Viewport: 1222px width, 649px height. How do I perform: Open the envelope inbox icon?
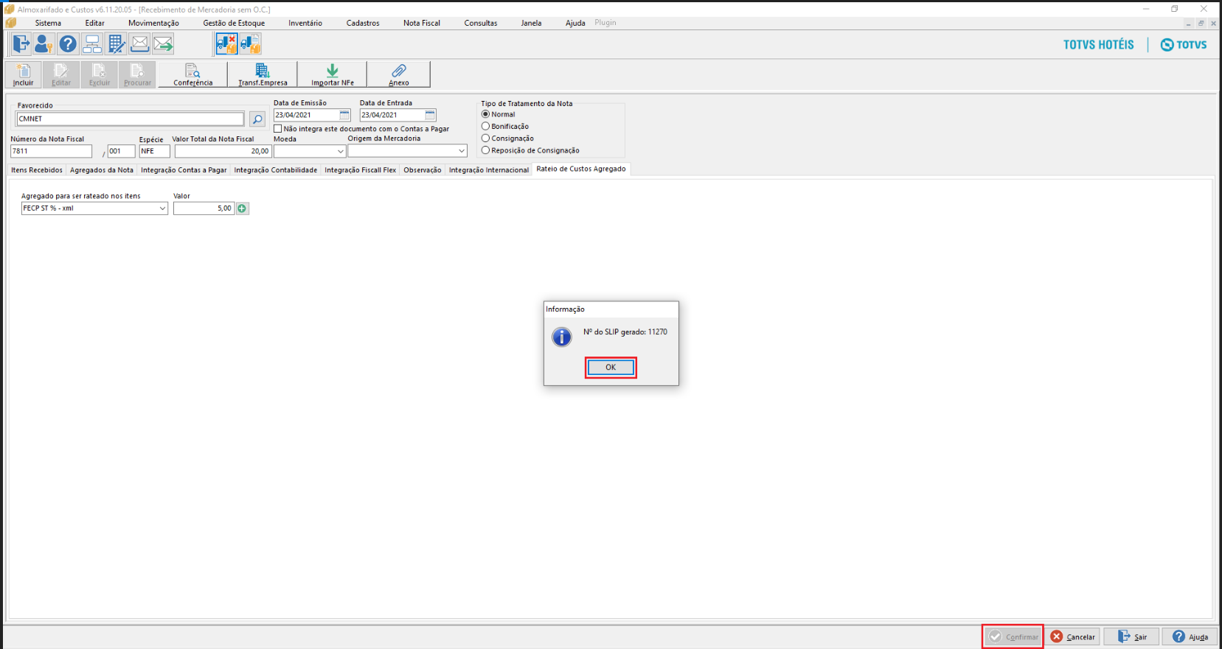click(x=139, y=44)
